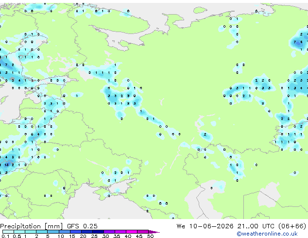Image resolution: width=308 pixels, height=238 pixels.
Task: Click the legend label '45'
Action: pos(139,236)
